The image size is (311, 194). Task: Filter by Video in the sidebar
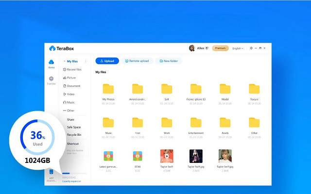coord(69,94)
